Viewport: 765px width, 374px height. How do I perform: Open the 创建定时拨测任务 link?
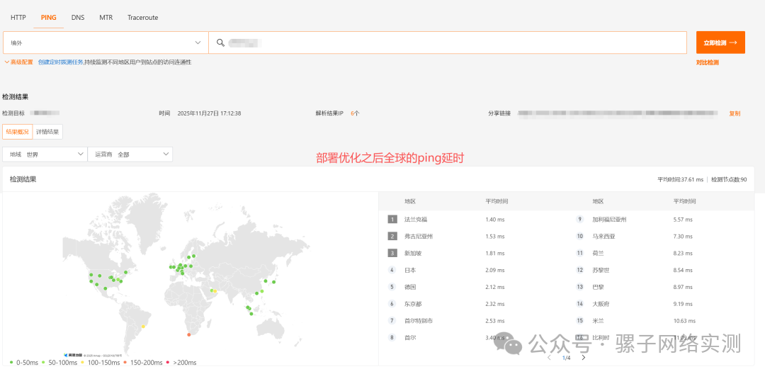(x=60, y=62)
